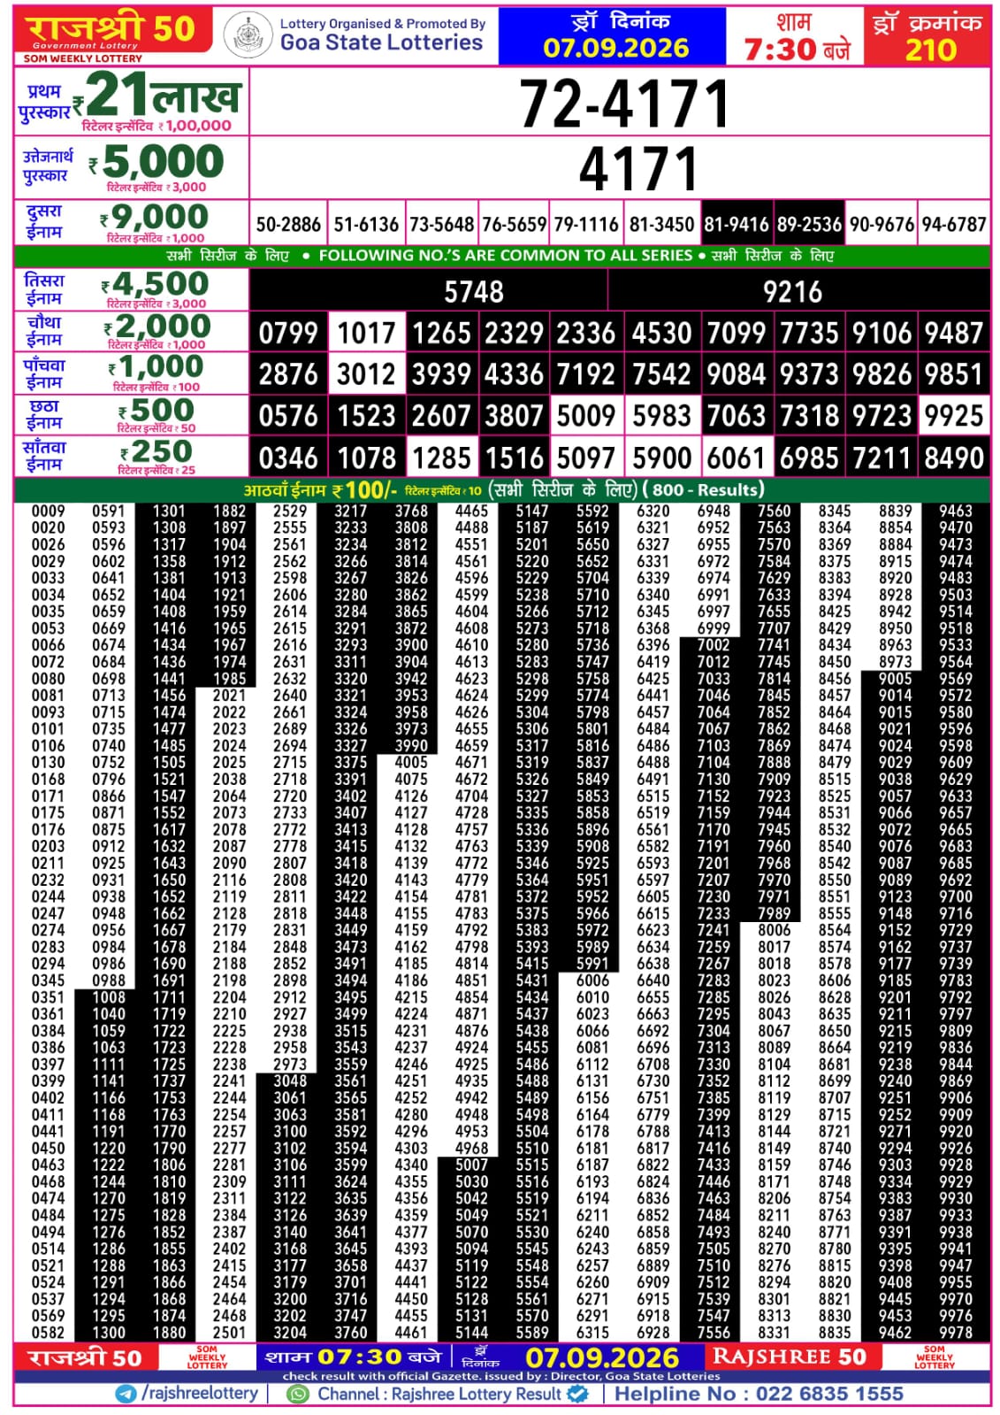Select the draw date 07.09.2026 in blue header
Viewport: 1000px width, 1415px height.
point(616,48)
